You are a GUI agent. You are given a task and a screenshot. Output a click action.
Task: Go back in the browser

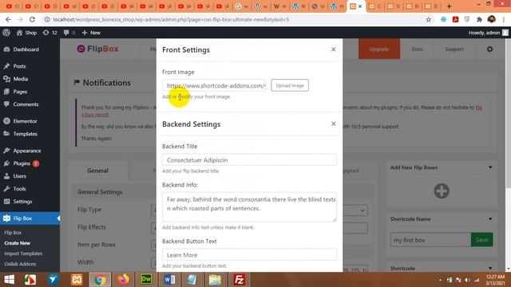point(8,19)
